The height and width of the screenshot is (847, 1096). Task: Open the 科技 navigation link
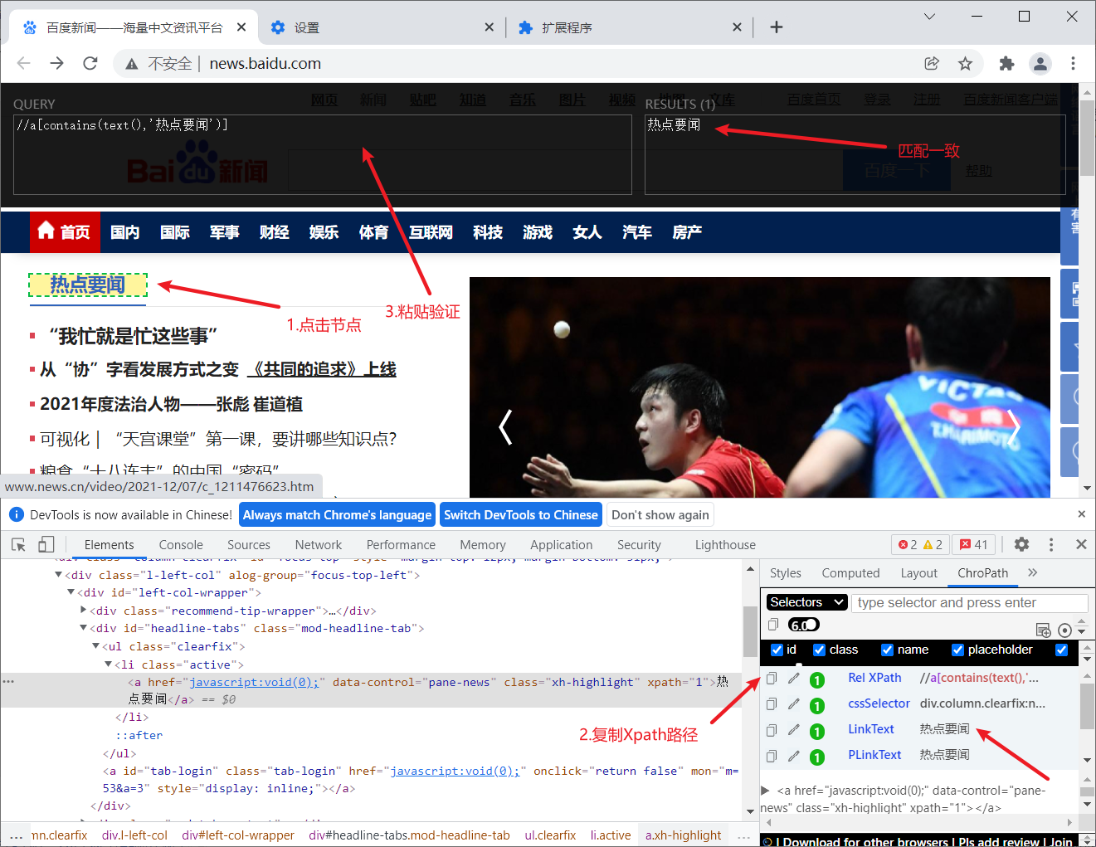click(488, 232)
